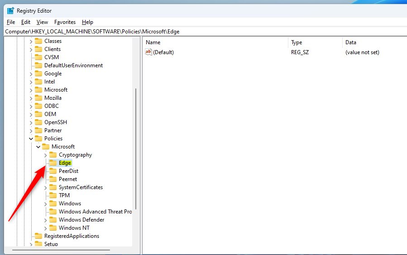Click the Cryptography folder icon

[x=53, y=154]
